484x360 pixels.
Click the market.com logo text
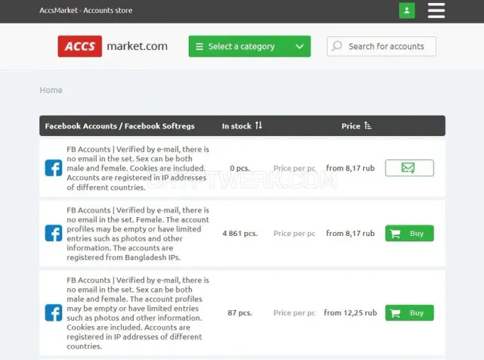click(137, 46)
